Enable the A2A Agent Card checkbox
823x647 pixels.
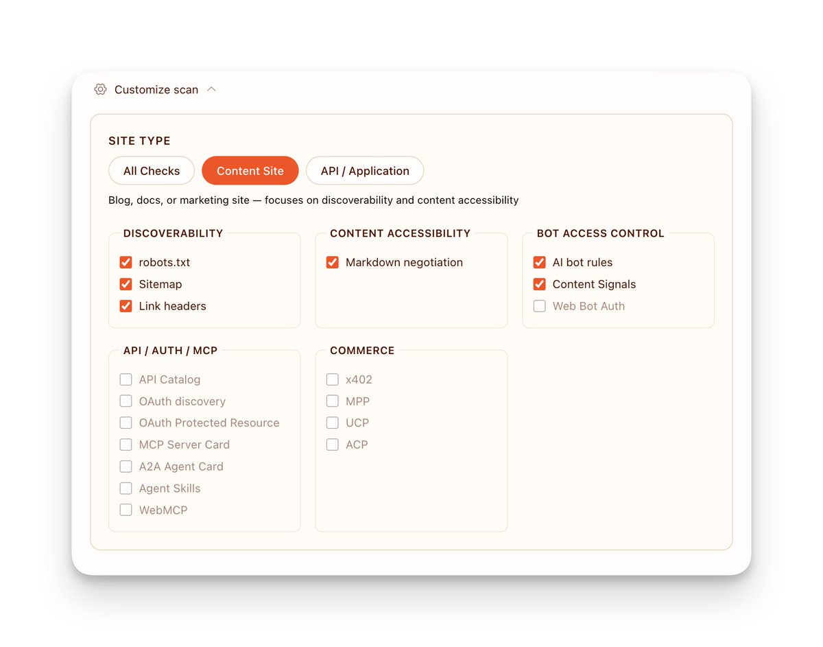126,467
